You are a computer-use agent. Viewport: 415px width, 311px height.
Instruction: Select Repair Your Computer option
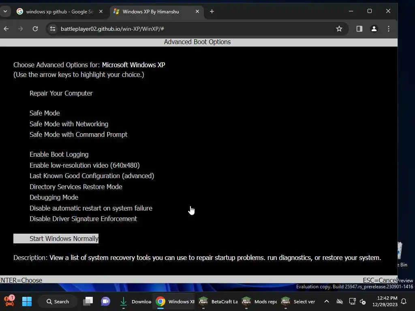[61, 94]
